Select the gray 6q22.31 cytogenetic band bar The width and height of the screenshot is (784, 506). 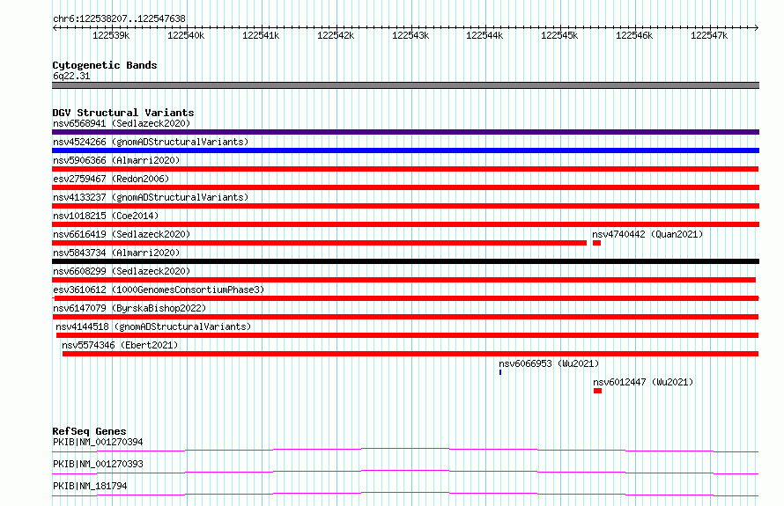[405, 85]
